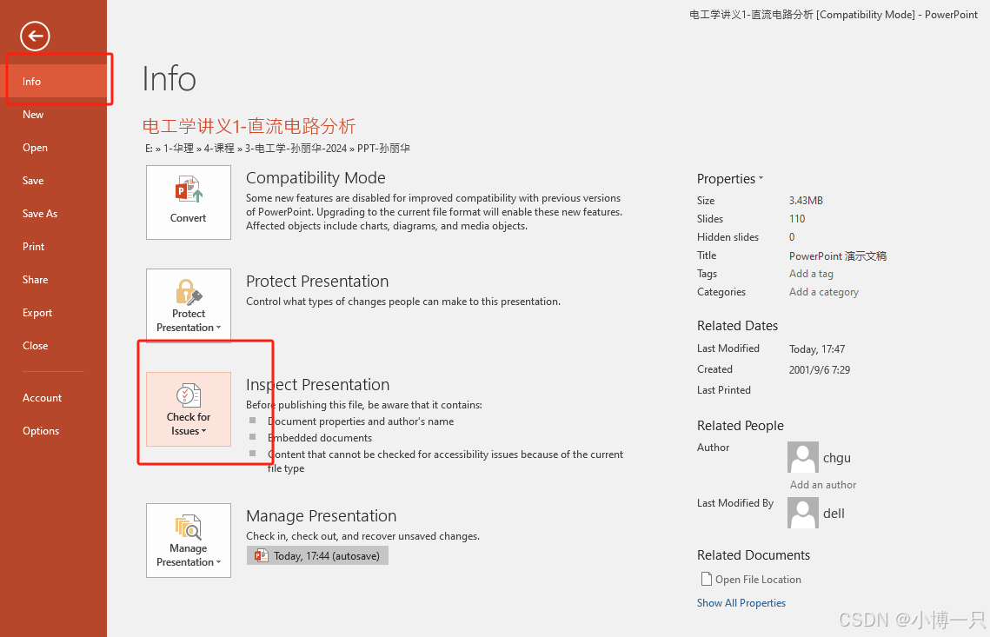The image size is (990, 637).
Task: Click the Embedded documents bullet text
Action: pos(320,437)
